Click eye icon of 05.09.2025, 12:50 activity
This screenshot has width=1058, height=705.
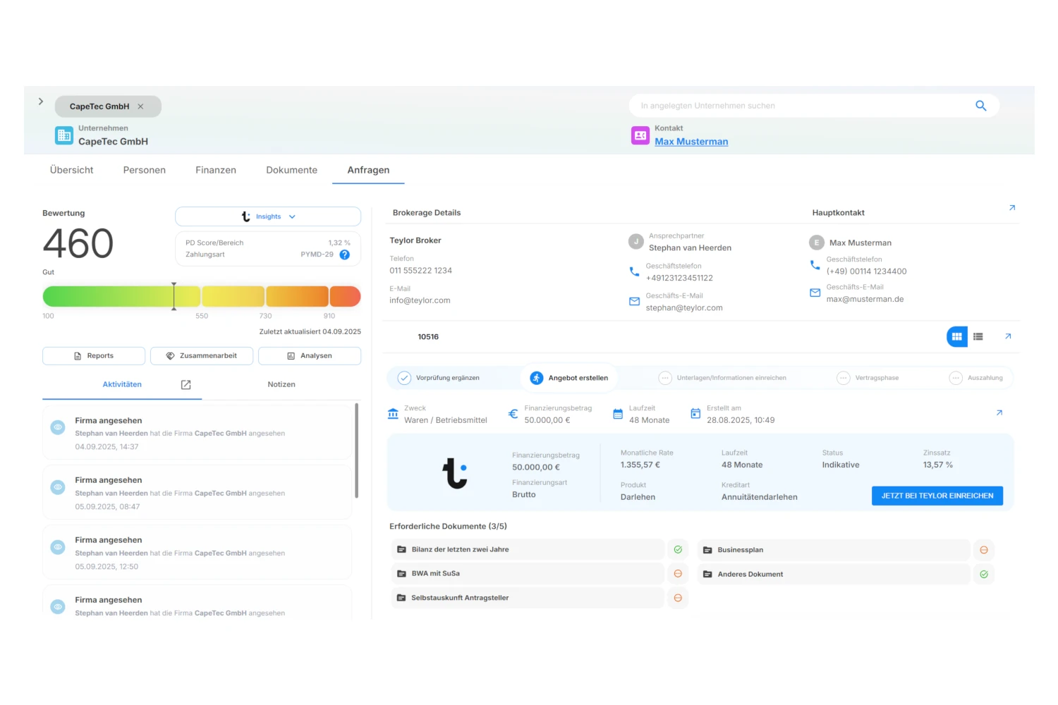point(59,547)
